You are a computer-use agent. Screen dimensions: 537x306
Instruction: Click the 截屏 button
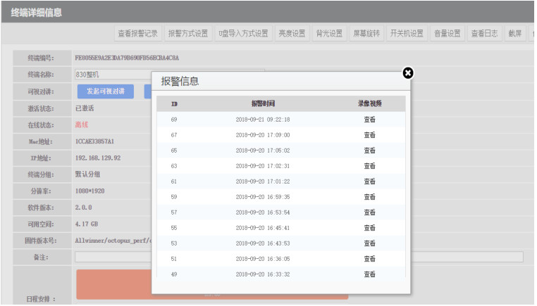(x=515, y=34)
